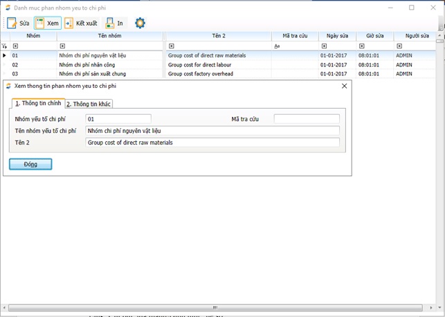The image size is (445, 317).
Task: Click the Sửa (Edit) toolbar icon
Action: (12, 24)
